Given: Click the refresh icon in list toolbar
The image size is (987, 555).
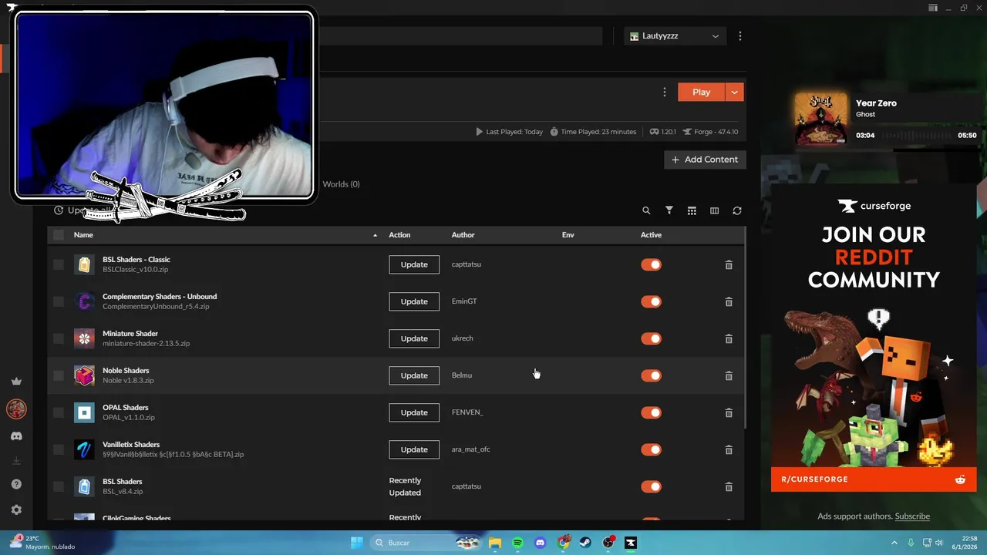Looking at the screenshot, I should click(737, 210).
